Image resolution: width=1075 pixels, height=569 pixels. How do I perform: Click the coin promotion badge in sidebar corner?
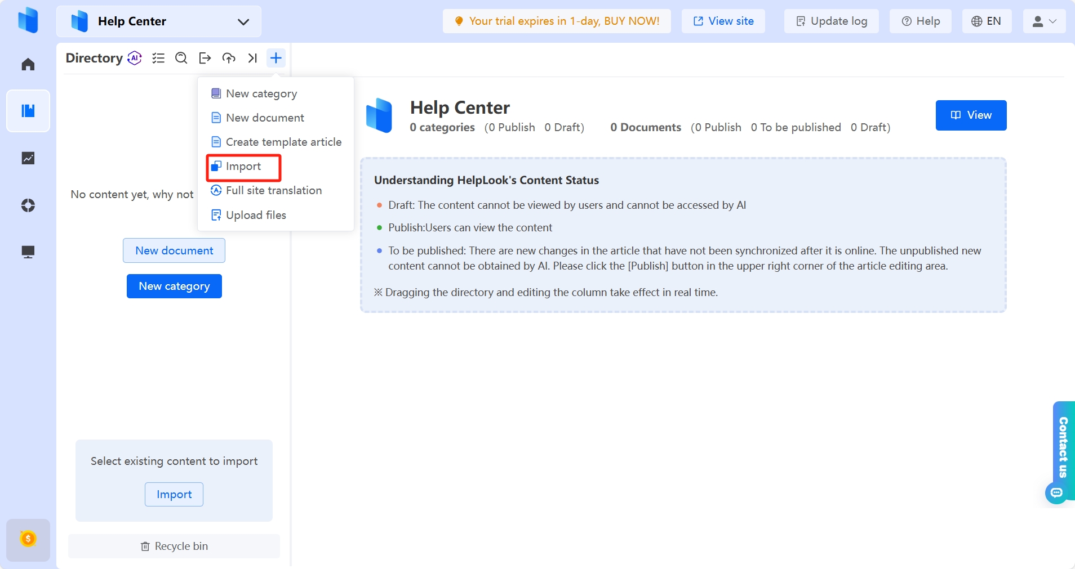[x=28, y=539]
